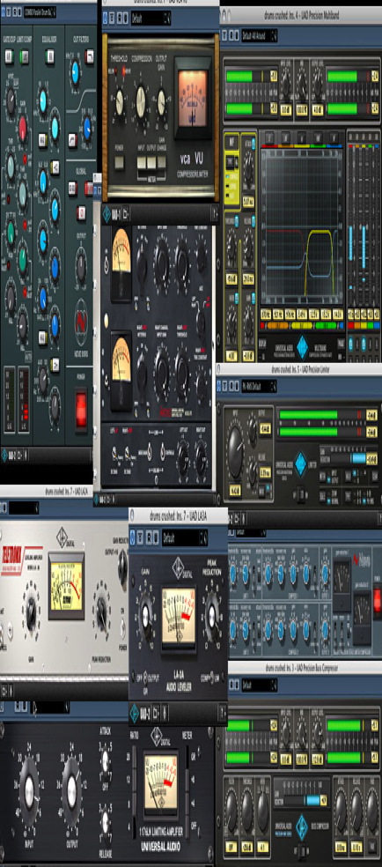
Task: Open the Default preset dropdown in LA3A window
Action: [185, 537]
